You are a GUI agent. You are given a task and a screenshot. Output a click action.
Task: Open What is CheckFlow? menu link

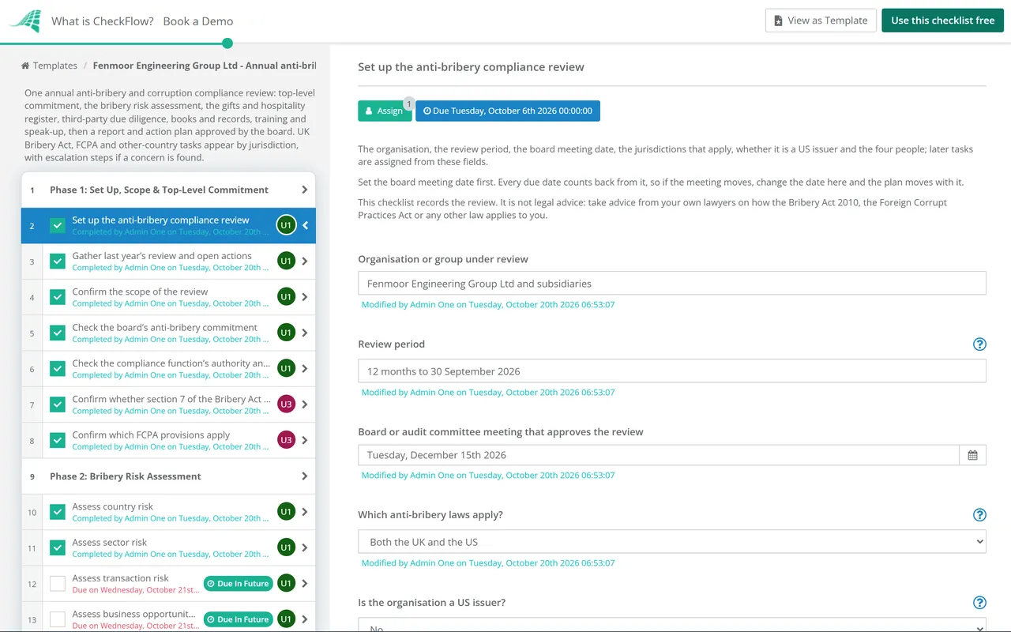coord(103,21)
